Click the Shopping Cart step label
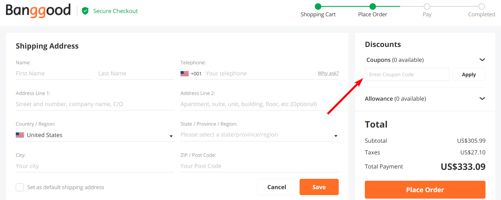501x200 pixels. (318, 14)
